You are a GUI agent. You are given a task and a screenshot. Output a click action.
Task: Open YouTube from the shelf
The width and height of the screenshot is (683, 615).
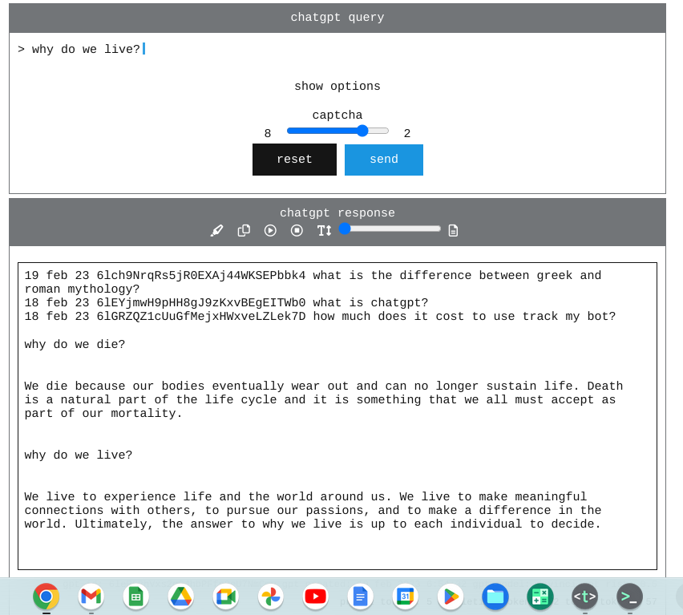[315, 597]
